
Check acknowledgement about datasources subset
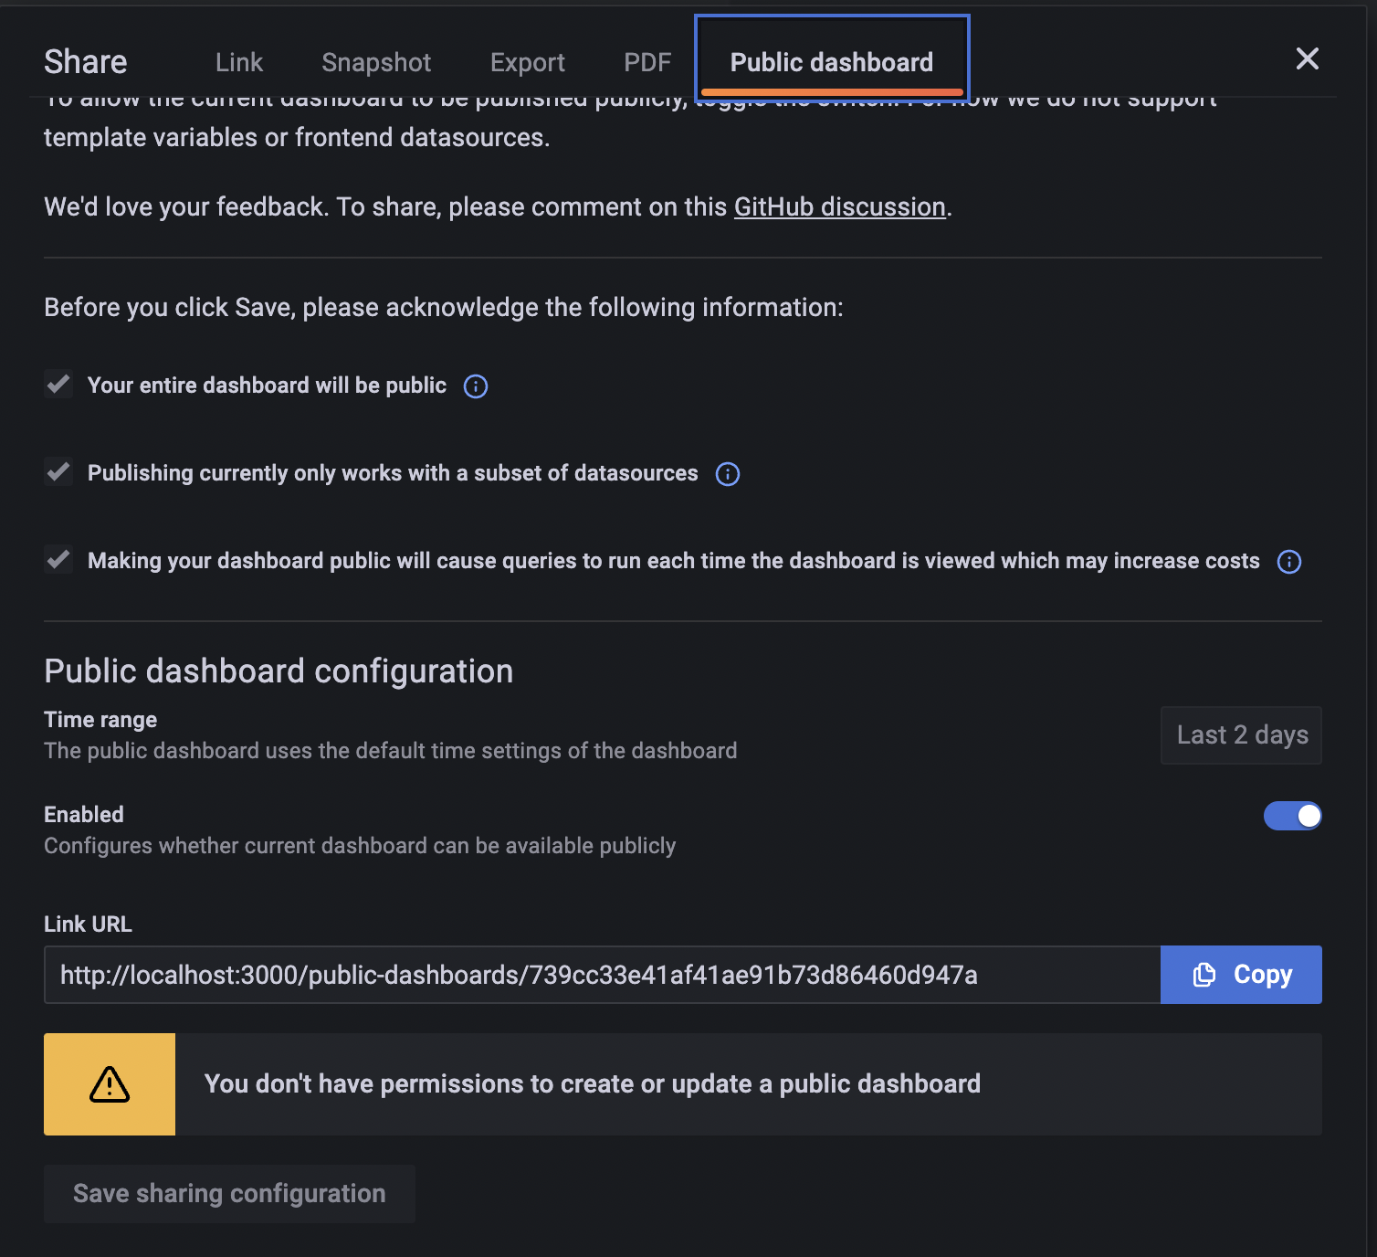pyautogui.click(x=58, y=471)
